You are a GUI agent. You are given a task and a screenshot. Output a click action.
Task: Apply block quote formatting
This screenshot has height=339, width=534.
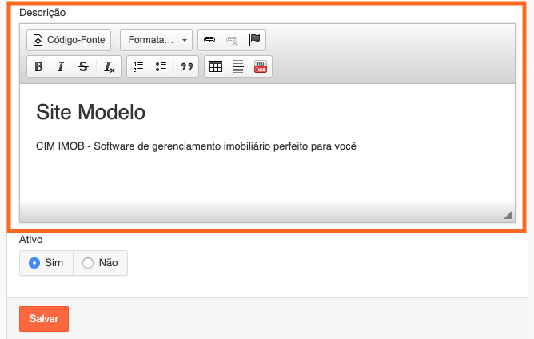[187, 67]
